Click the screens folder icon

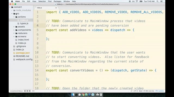coord(16,37)
